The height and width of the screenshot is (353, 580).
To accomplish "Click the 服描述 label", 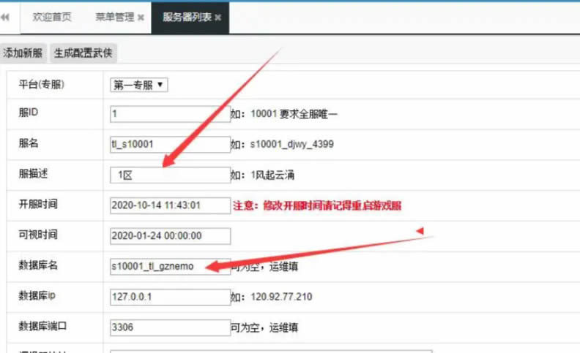I will pos(33,173).
